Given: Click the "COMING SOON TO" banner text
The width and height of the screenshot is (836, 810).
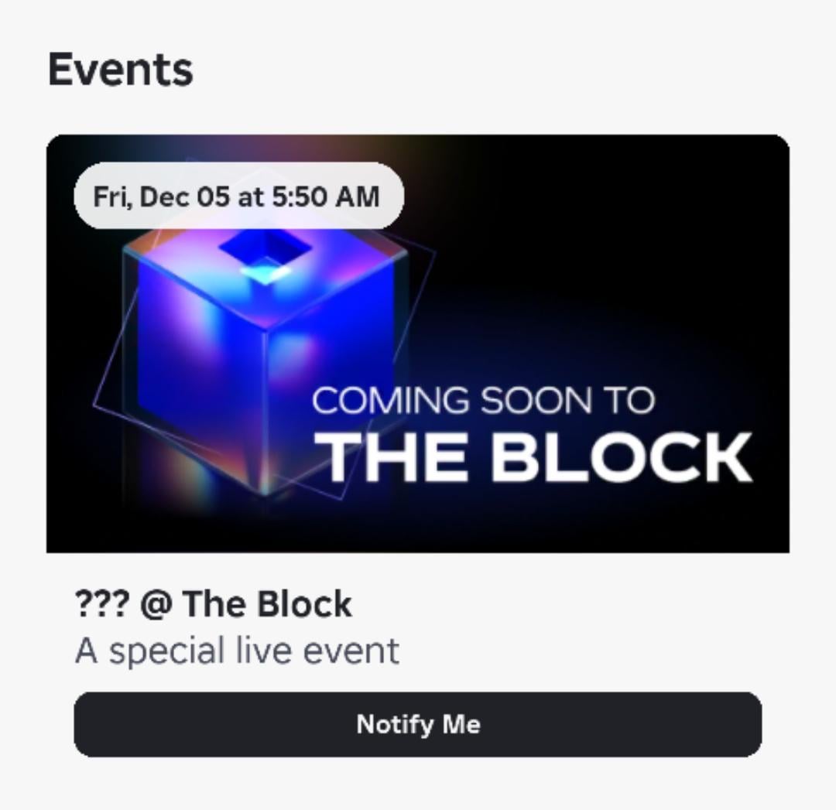Looking at the screenshot, I should (x=483, y=401).
